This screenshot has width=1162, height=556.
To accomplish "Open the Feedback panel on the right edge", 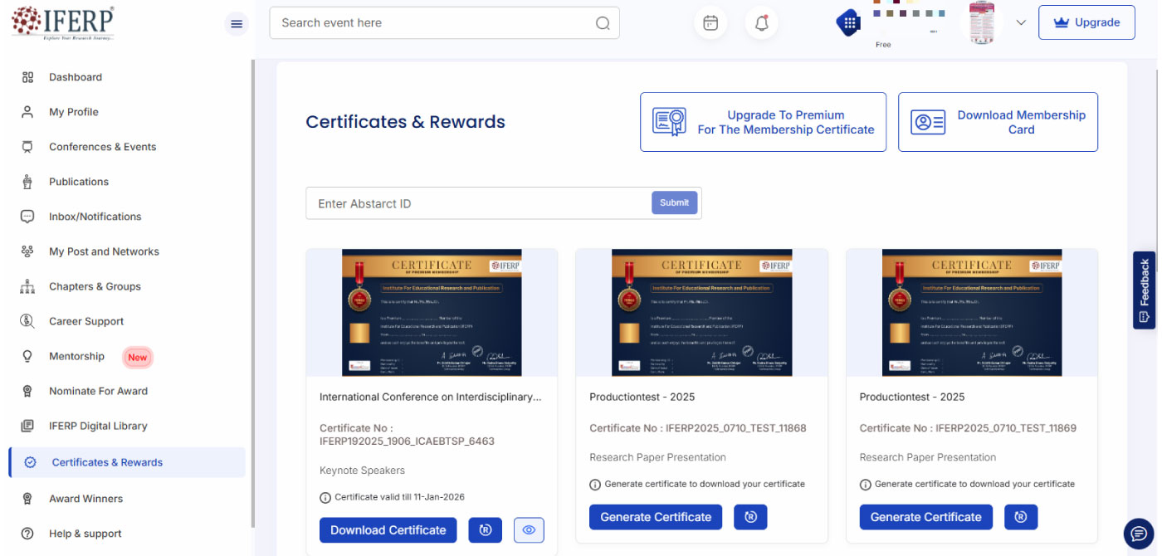I will [1145, 290].
